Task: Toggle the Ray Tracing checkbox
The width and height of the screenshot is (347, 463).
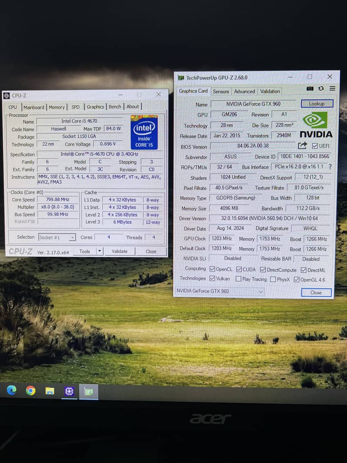Action: [x=238, y=279]
